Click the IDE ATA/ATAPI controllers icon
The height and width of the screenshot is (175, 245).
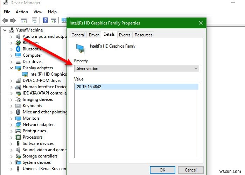[18, 93]
